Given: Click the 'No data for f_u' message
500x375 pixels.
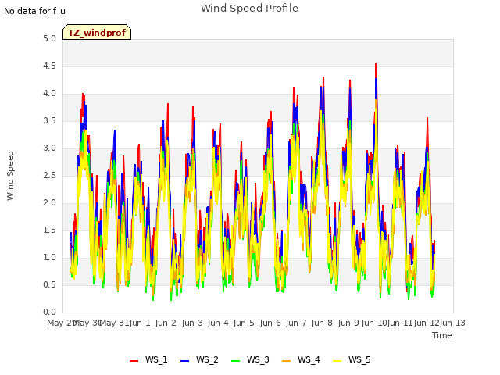Looking at the screenshot, I should click(34, 11).
